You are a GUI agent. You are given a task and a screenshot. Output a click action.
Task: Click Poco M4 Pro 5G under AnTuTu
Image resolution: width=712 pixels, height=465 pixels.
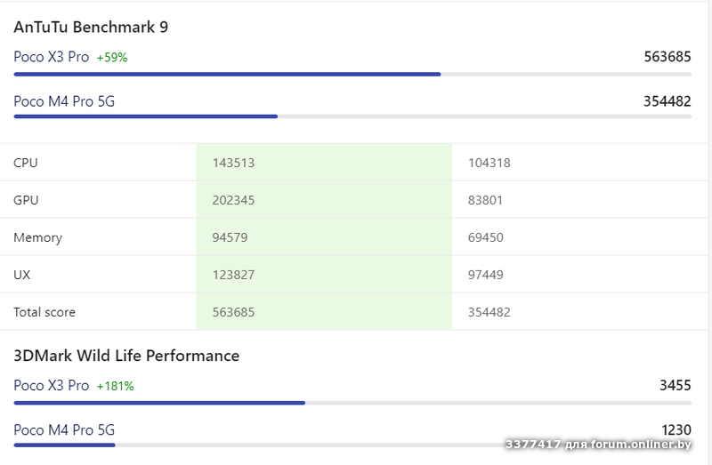click(x=64, y=101)
